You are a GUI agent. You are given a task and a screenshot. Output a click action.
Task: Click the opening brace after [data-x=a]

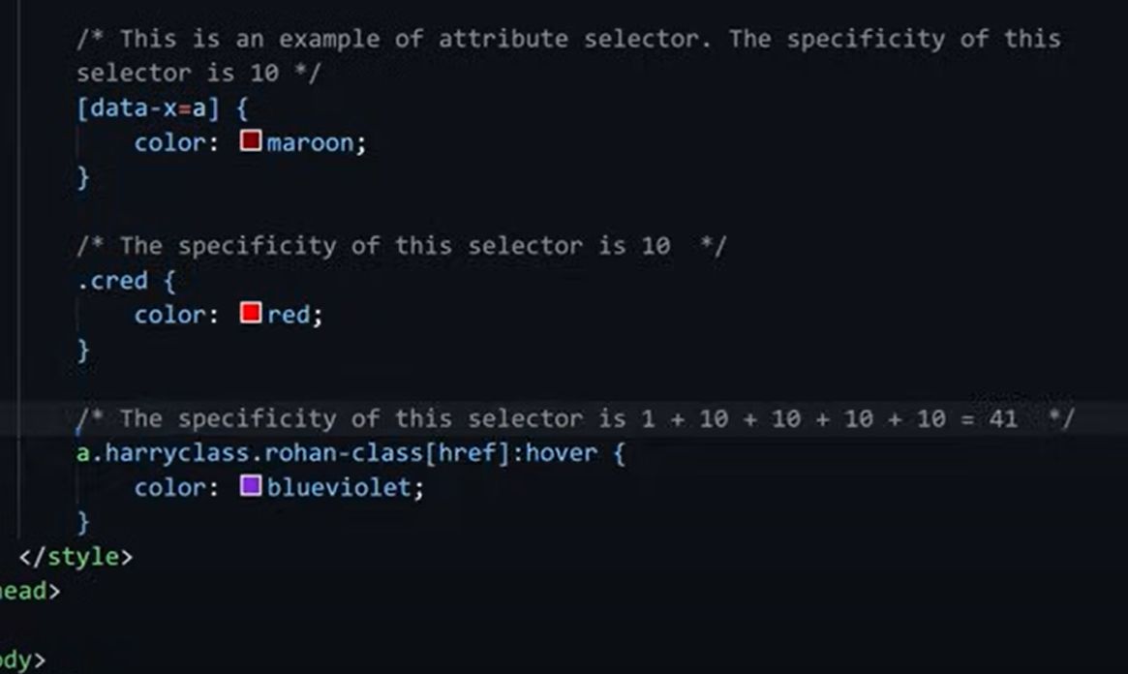pos(242,108)
